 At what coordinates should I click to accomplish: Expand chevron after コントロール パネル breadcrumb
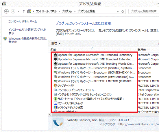click(59, 11)
